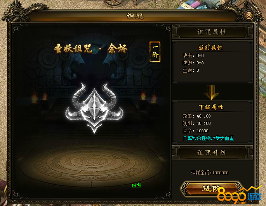266x206 pixels.
Task: Click the next-level 生命: 10000 stat row
Action: (x=195, y=131)
